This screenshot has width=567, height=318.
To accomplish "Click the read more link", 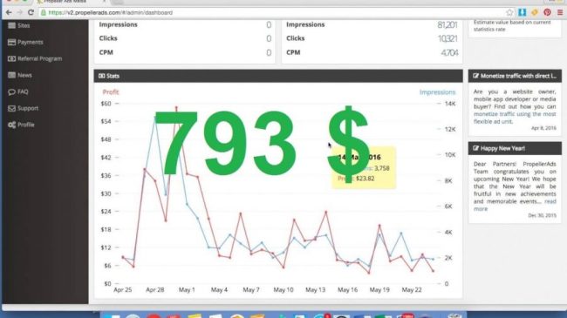I will coord(515,205).
